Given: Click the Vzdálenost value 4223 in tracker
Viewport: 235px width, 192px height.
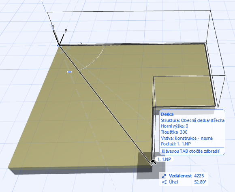Looking at the screenshot, I should 199,176.
